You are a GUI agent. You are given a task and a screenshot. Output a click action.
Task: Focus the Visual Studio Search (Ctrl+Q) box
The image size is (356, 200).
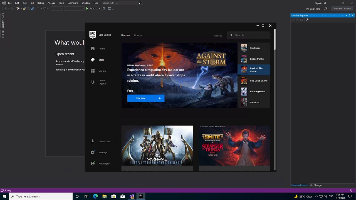point(122,3)
